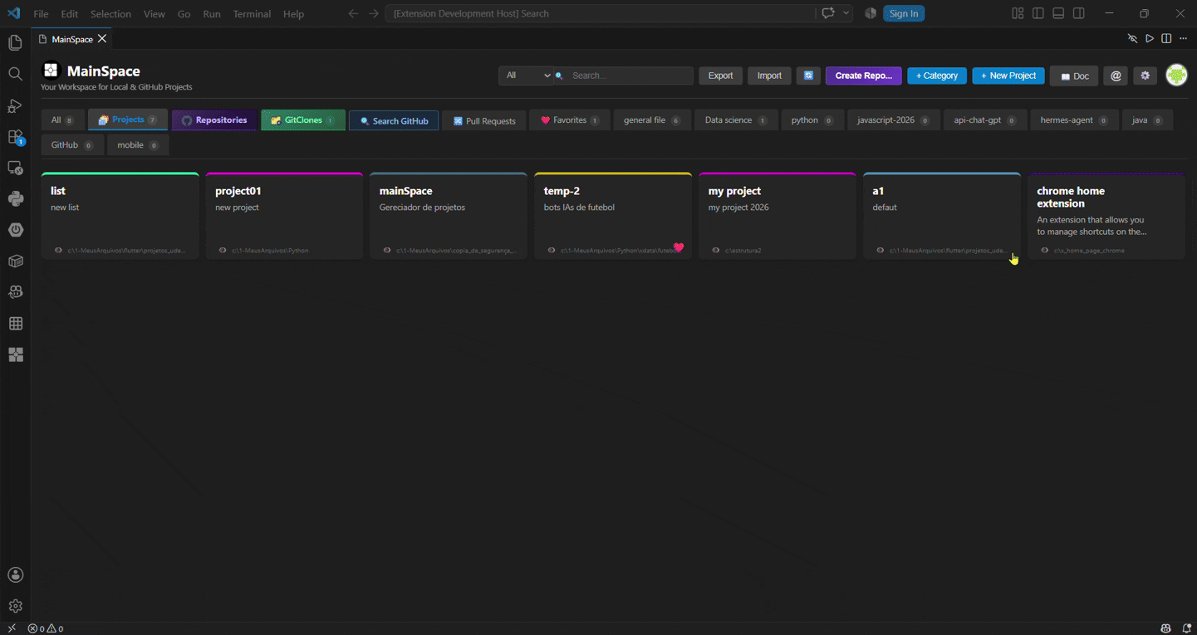This screenshot has height=635, width=1197.
Task: Open the All filter dropdown beside Search
Action: (x=527, y=76)
